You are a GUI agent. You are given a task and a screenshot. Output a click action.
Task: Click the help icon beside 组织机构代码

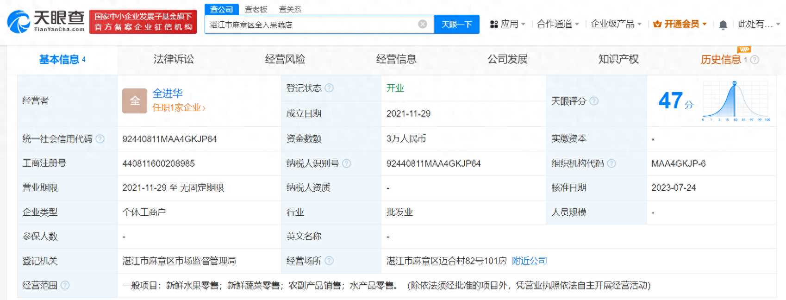click(611, 163)
